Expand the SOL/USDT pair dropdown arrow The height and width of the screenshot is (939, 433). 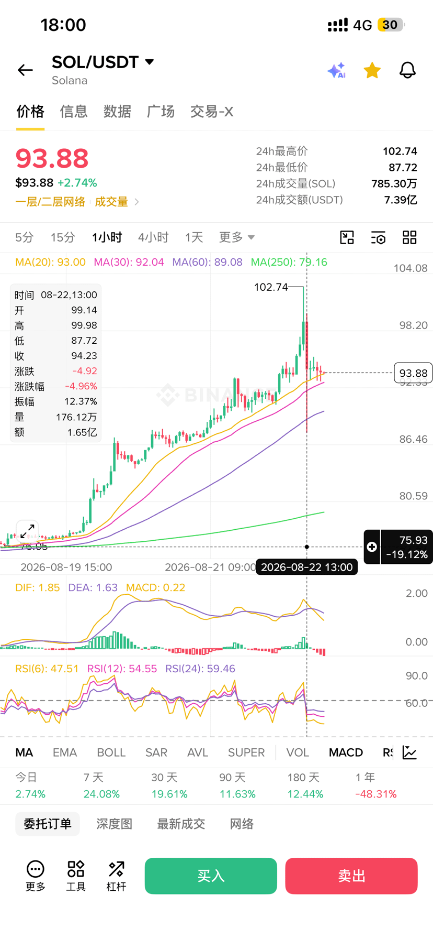(x=150, y=62)
